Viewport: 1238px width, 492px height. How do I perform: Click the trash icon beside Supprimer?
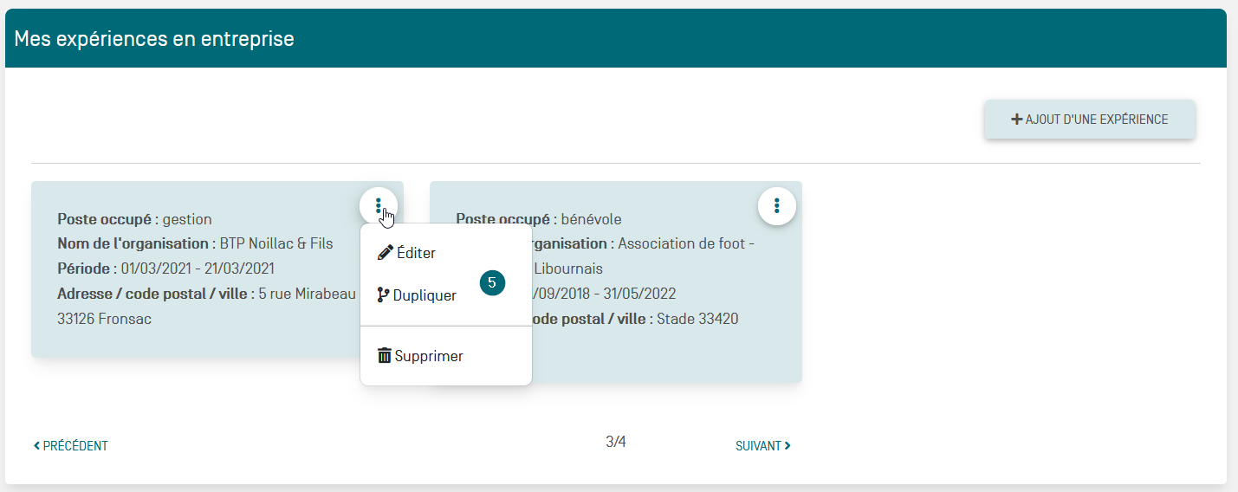pos(385,356)
